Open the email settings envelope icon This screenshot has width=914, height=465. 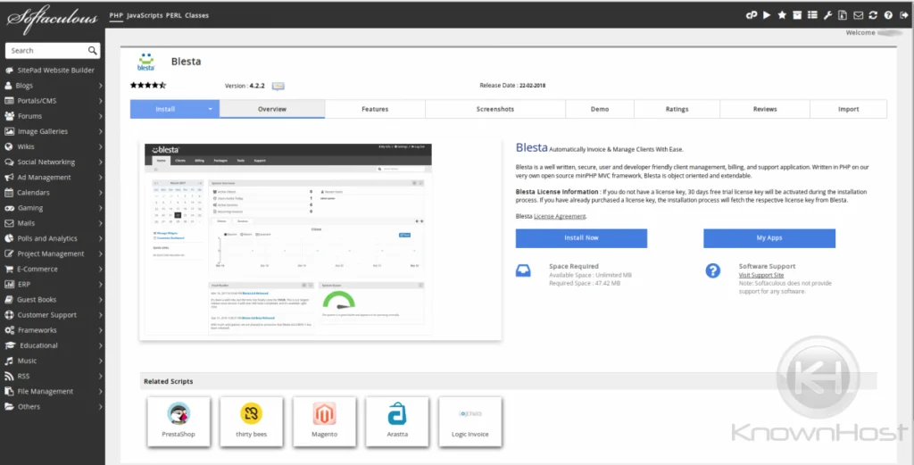858,15
